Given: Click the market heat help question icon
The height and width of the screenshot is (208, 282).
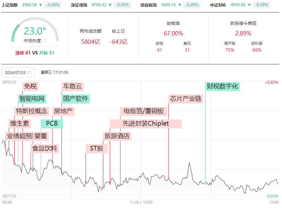Looking at the screenshot, I should pos(44,41).
